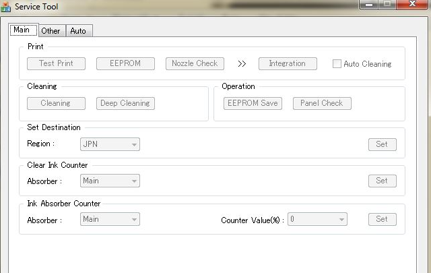
Task: Click Set in the Clear Ink Counter section
Action: 382,181
